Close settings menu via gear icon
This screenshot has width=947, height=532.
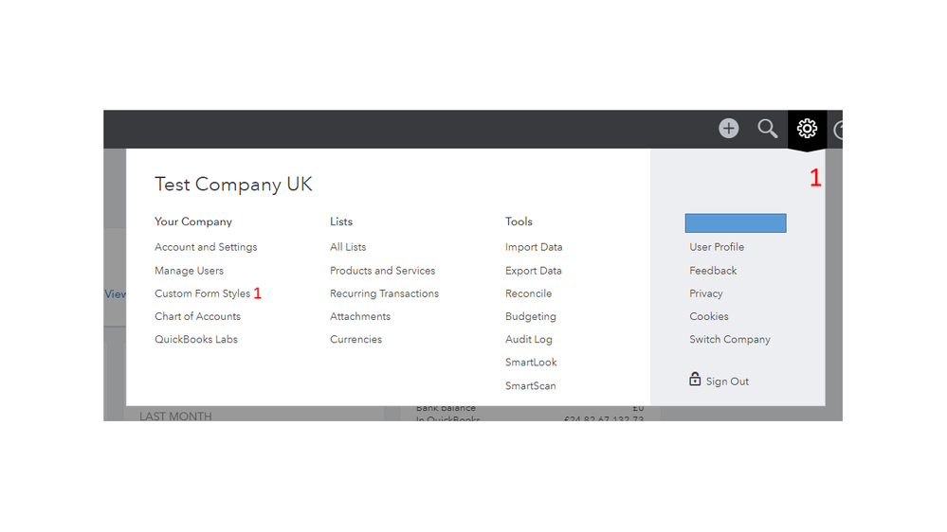pyautogui.click(x=807, y=129)
